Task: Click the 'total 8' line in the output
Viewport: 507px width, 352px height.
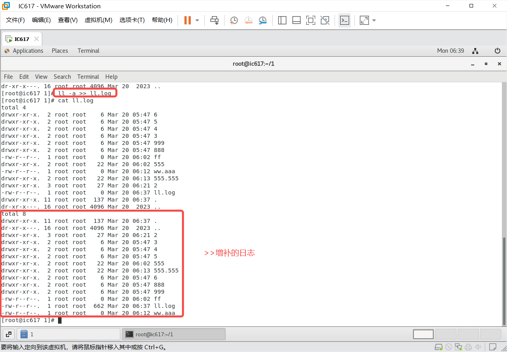Action: point(14,214)
